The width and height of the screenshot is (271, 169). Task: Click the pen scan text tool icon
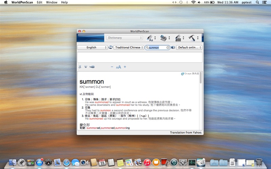[x=150, y=38]
